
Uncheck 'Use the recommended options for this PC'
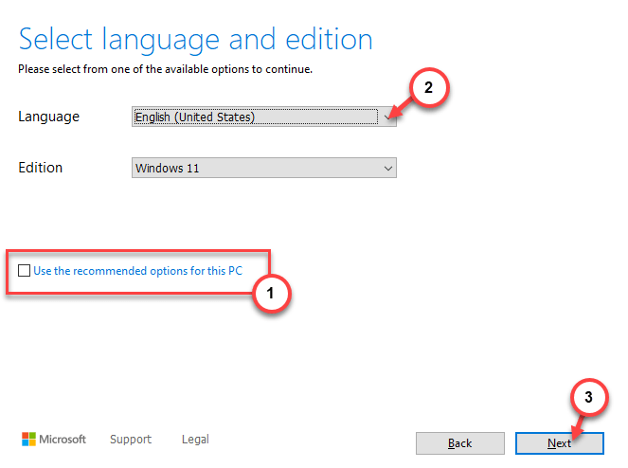pos(24,270)
